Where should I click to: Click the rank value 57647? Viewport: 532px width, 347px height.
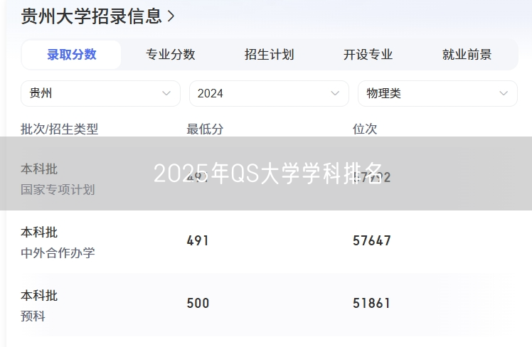[371, 240]
